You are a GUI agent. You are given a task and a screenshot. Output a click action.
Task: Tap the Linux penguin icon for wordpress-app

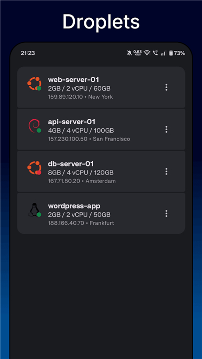(x=34, y=210)
